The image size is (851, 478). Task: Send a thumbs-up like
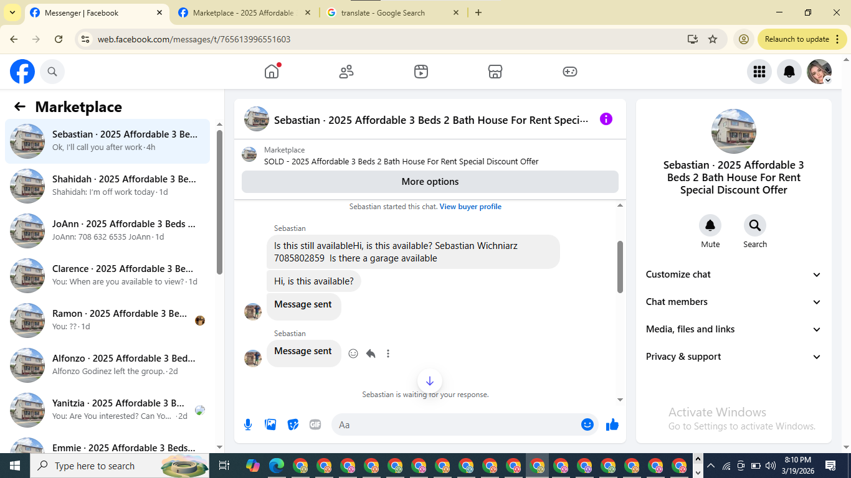pyautogui.click(x=612, y=424)
